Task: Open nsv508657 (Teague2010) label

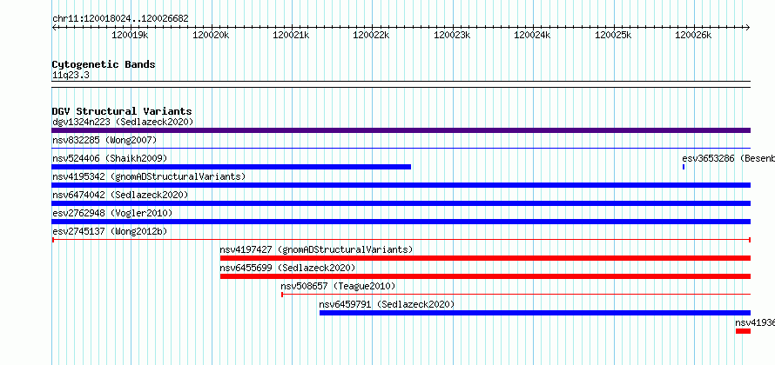Action: [x=338, y=286]
